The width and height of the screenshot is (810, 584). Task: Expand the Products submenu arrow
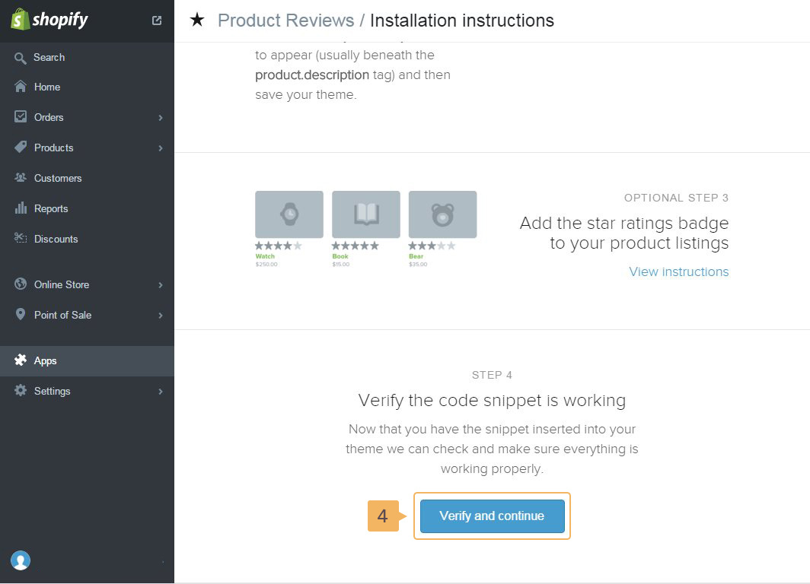tap(161, 148)
